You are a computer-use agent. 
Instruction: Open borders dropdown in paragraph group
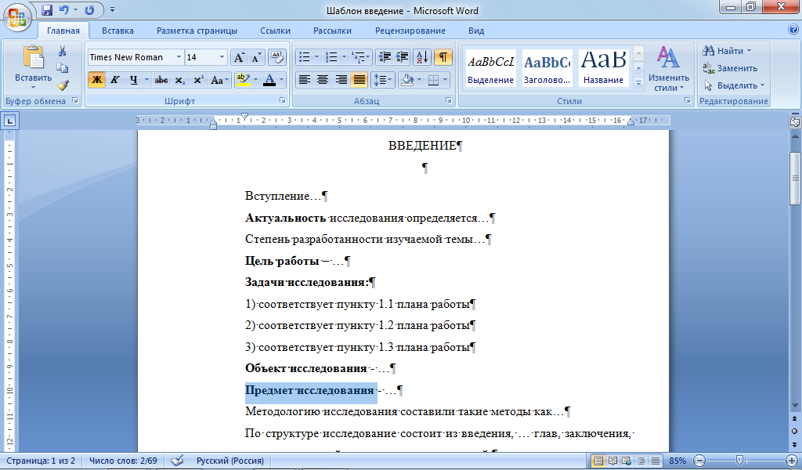[x=445, y=80]
